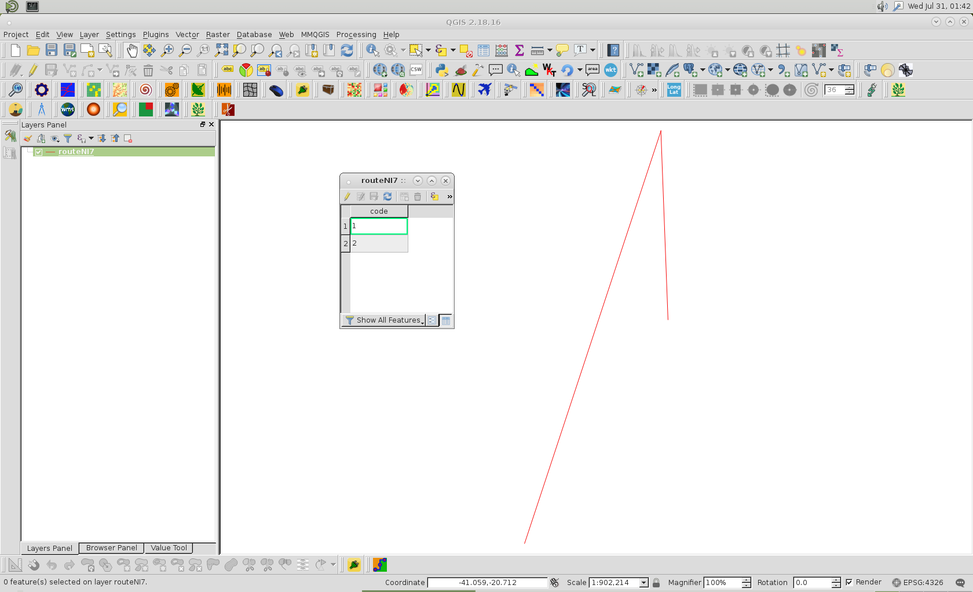Open Show All Features filter dropdown
Image resolution: width=973 pixels, height=592 pixels.
385,320
